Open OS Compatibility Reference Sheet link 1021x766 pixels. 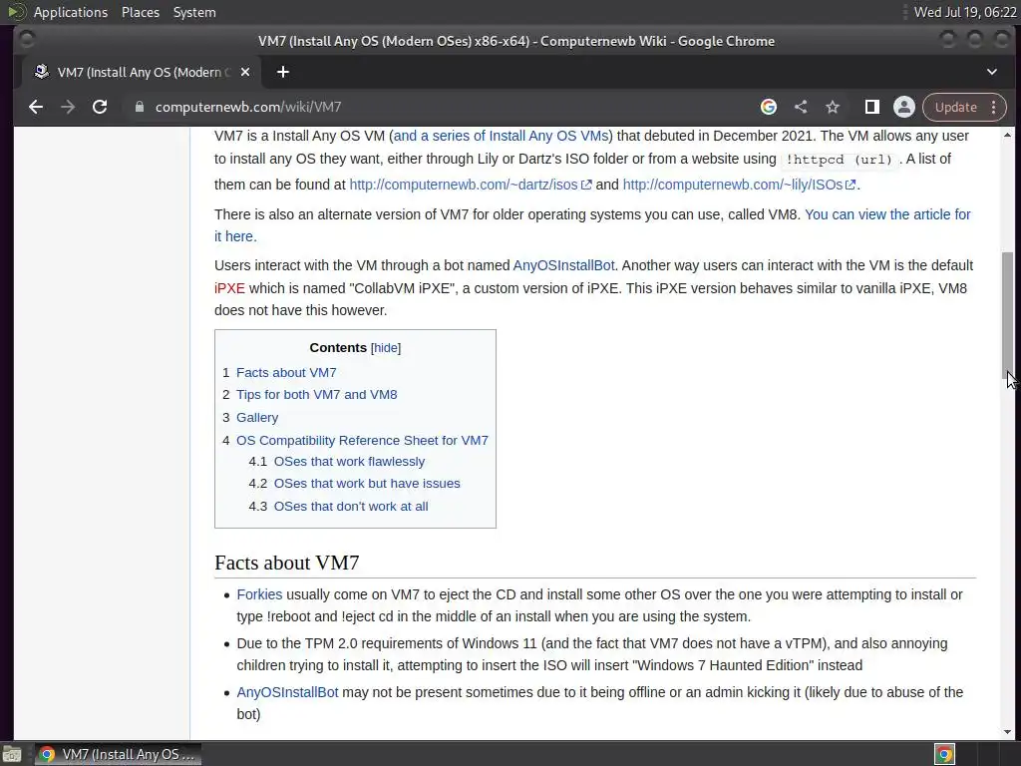click(x=362, y=440)
